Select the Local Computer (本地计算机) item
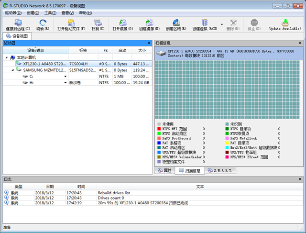 click(26, 57)
